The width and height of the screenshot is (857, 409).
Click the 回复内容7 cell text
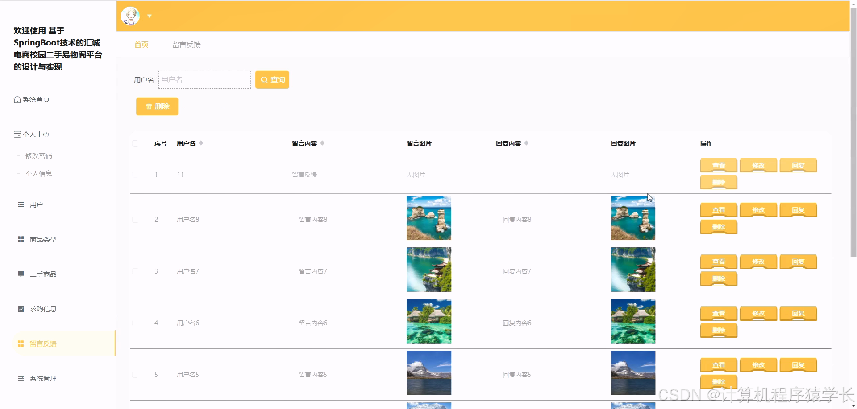click(517, 271)
